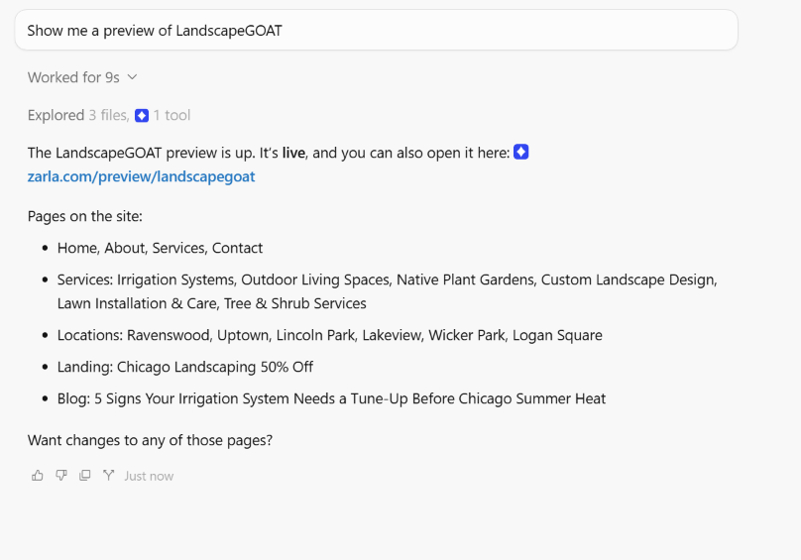Click the Landing: Chicago Landscaping 50% Off line
This screenshot has width=801, height=560.
click(185, 367)
